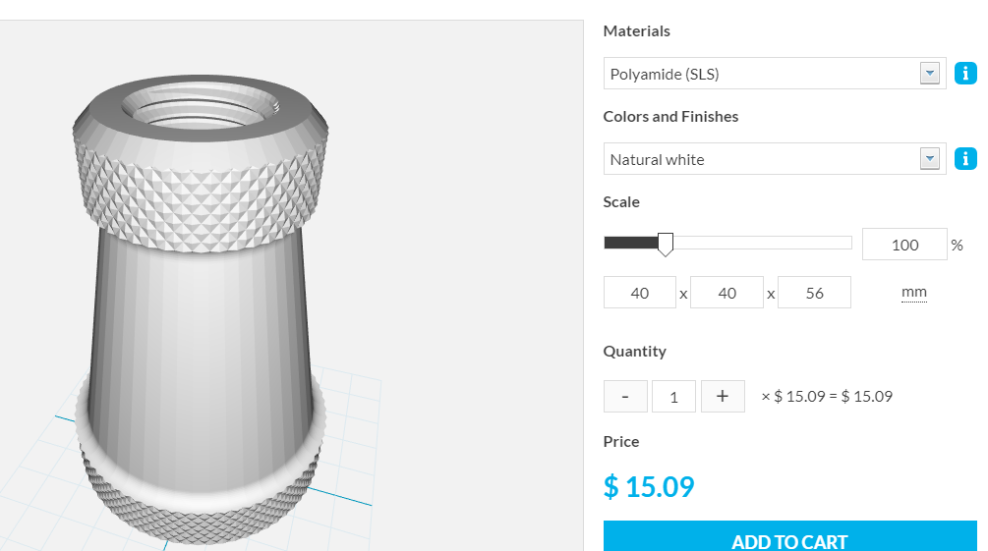This screenshot has height=551, width=988.
Task: Click the scale slider handle
Action: point(666,244)
